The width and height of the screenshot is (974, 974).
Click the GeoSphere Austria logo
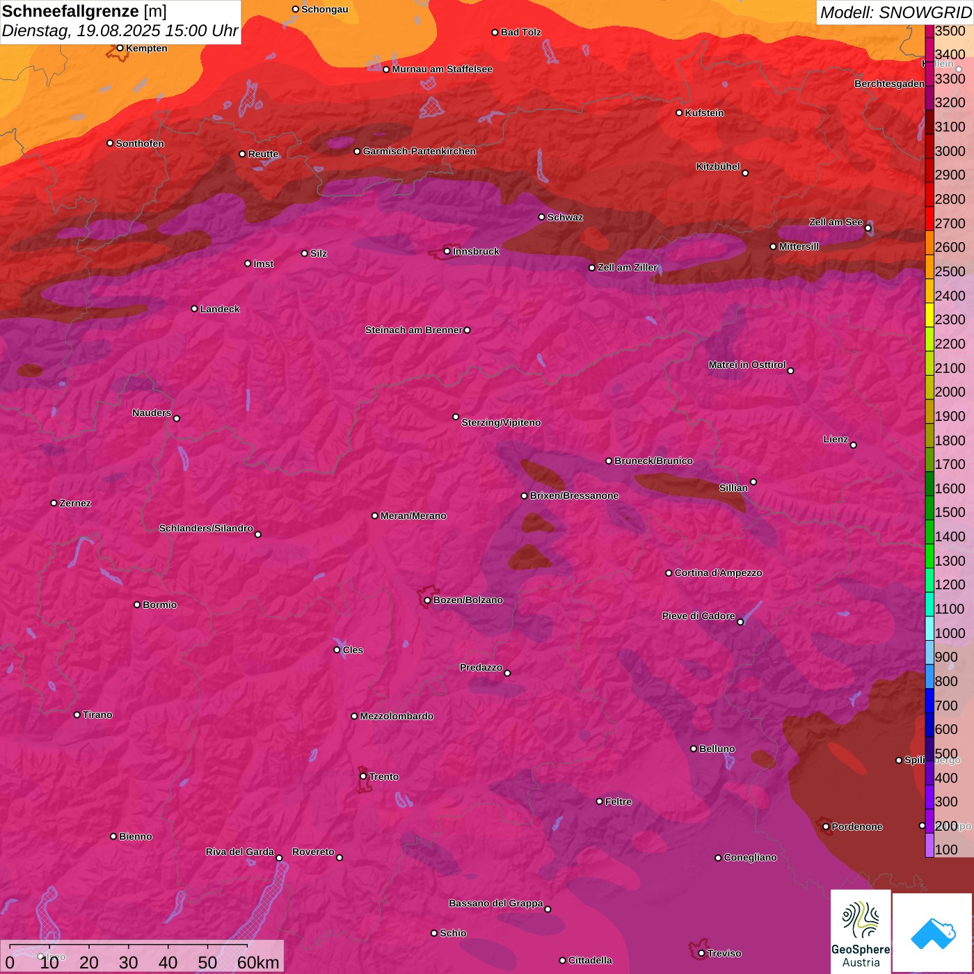(861, 932)
